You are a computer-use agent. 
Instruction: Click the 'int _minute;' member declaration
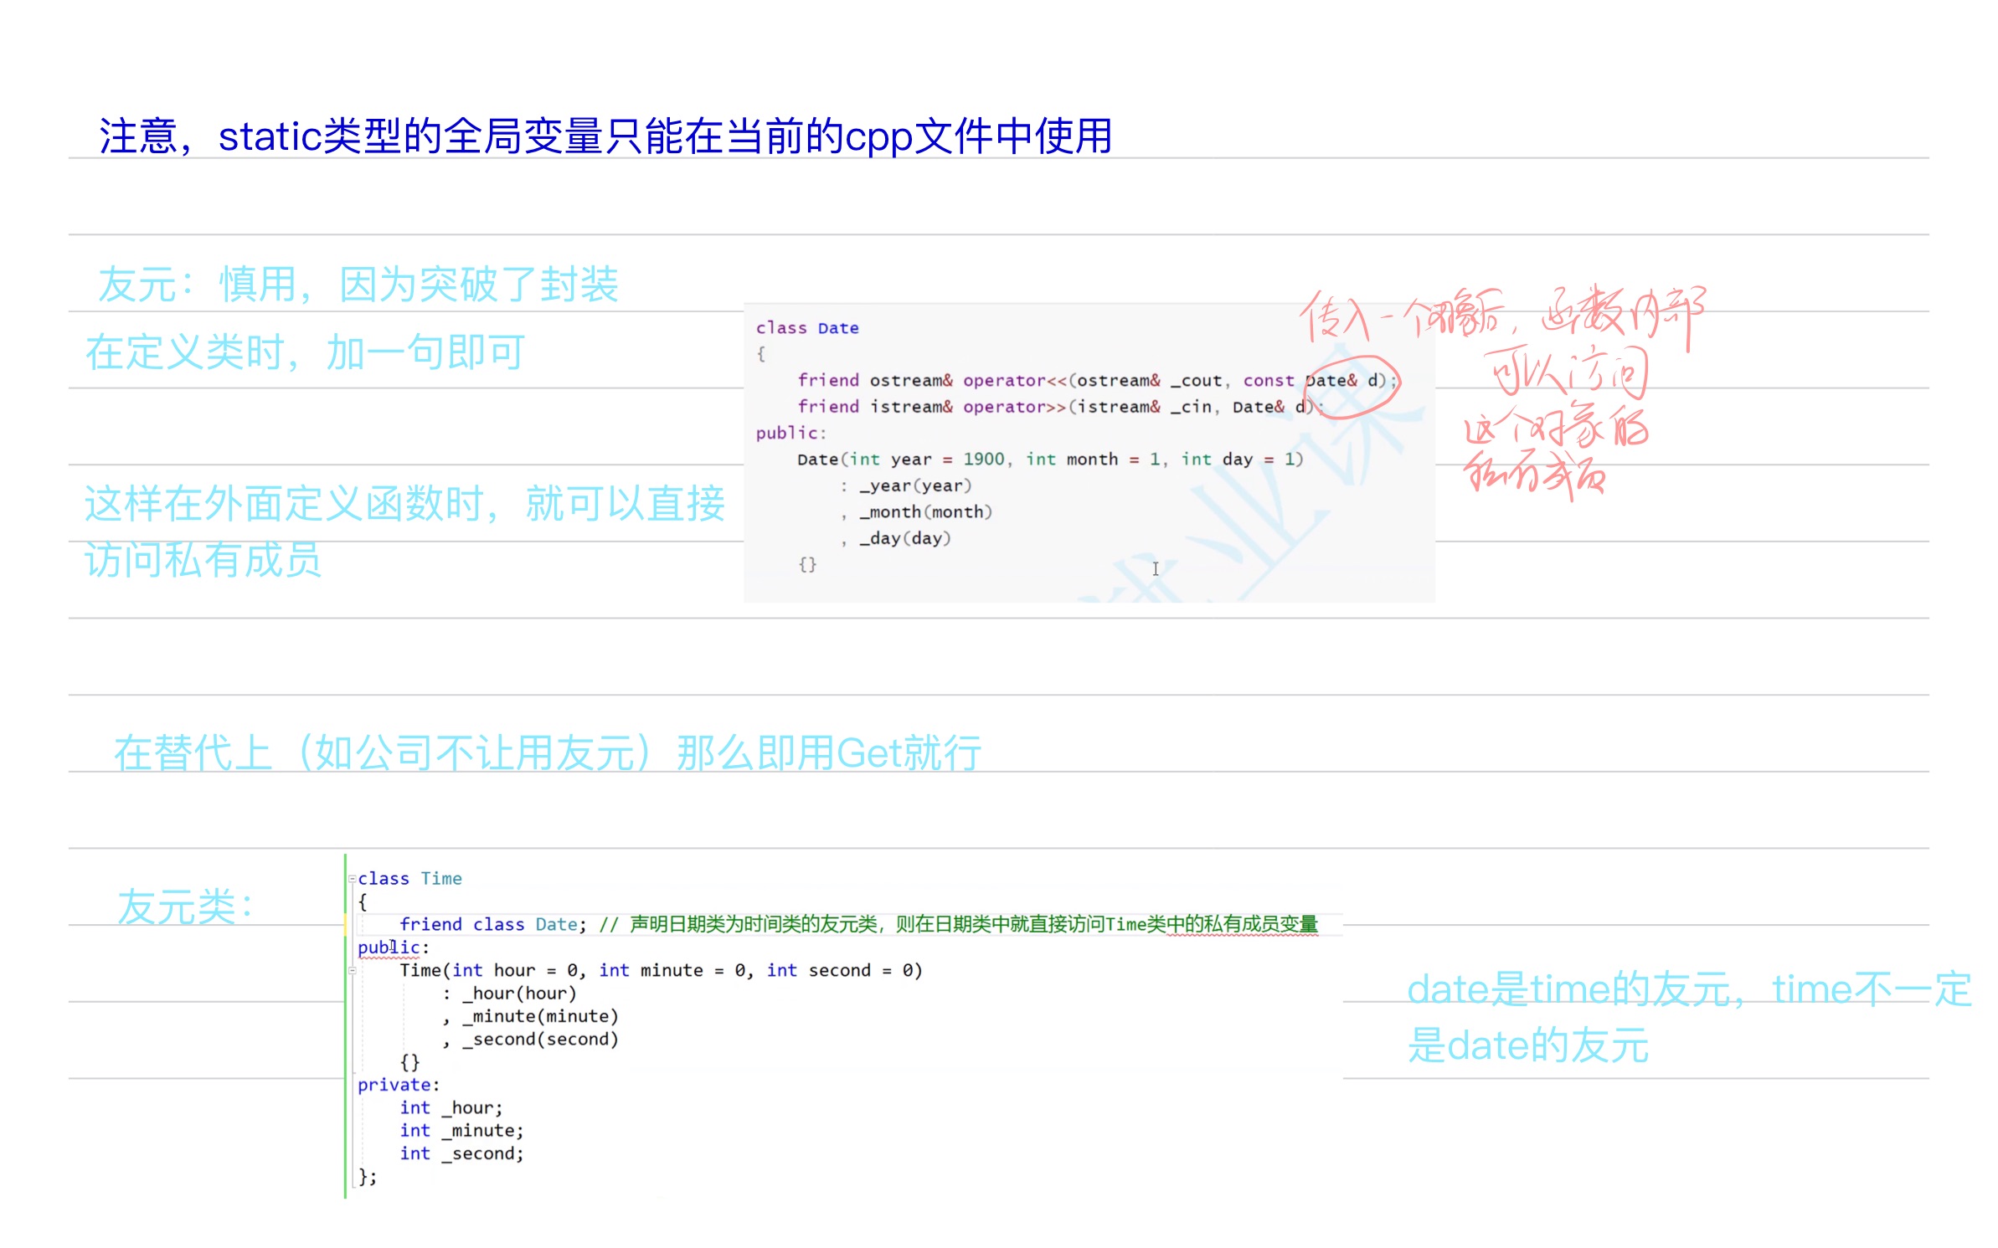click(461, 1131)
